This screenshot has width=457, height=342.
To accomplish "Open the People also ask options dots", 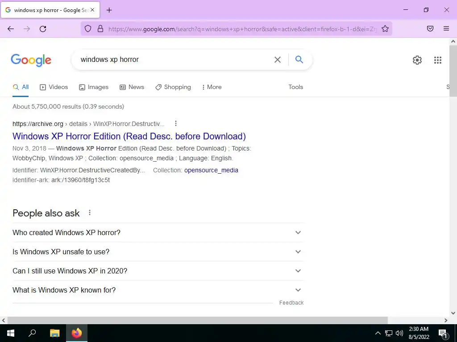I will (x=90, y=212).
